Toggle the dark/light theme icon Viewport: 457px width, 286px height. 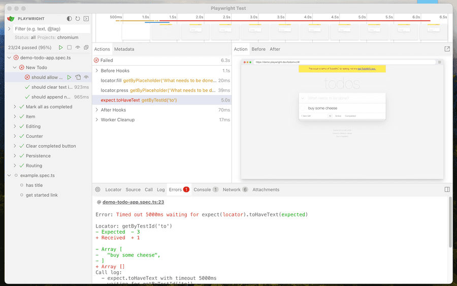69,19
